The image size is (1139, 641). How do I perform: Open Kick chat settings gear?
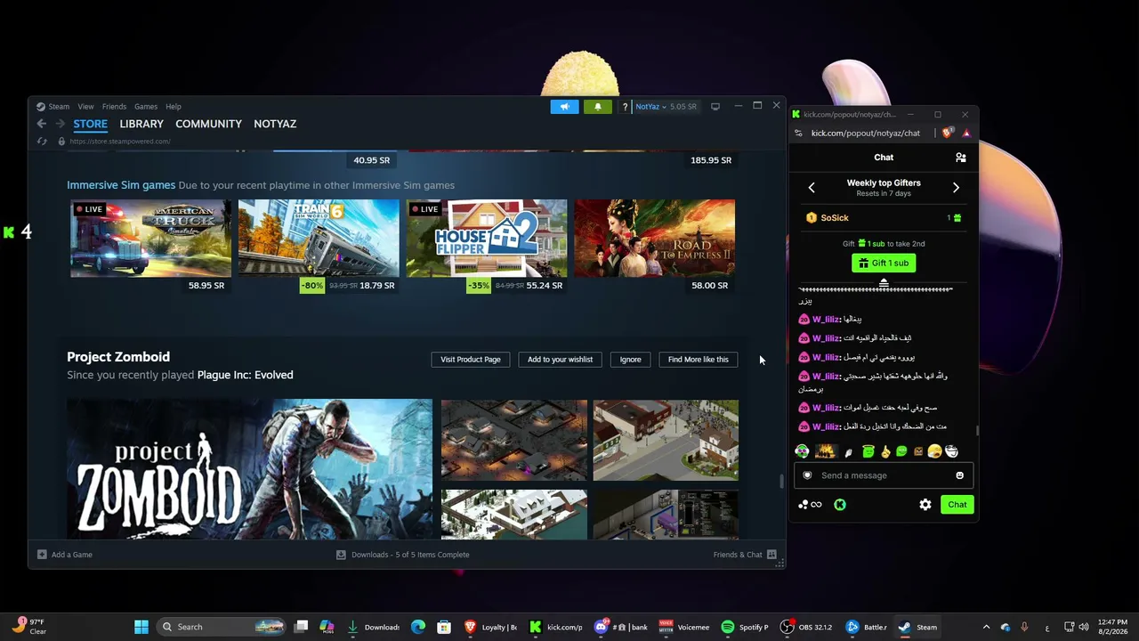pyautogui.click(x=925, y=505)
